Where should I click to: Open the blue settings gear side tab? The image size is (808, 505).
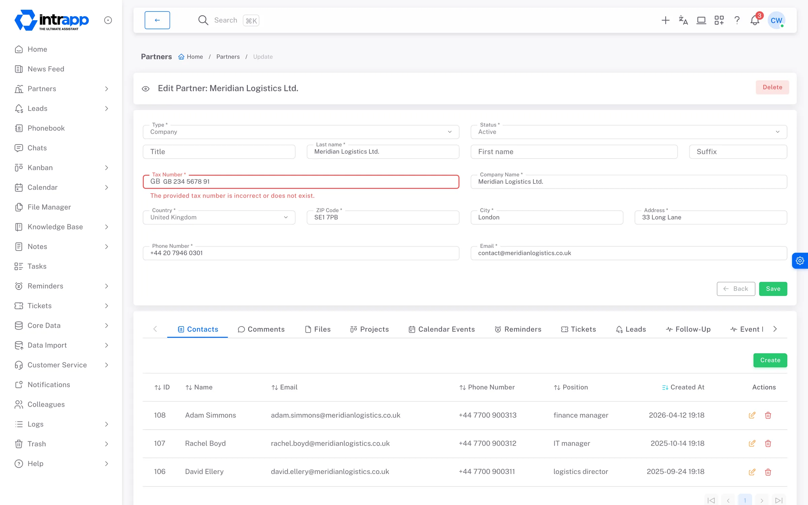click(800, 261)
